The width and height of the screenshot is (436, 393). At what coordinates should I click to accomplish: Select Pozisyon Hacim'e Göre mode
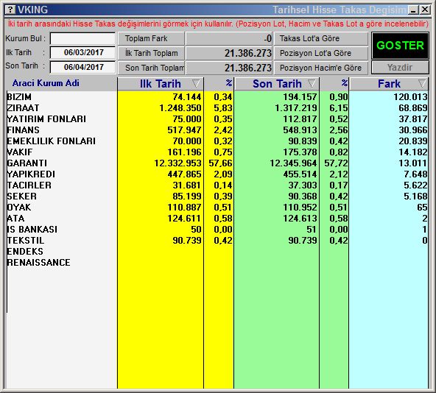coord(321,68)
